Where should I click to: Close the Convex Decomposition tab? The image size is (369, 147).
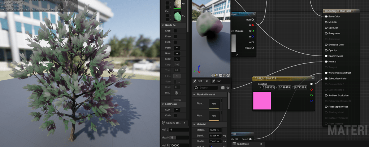tap(185, 123)
